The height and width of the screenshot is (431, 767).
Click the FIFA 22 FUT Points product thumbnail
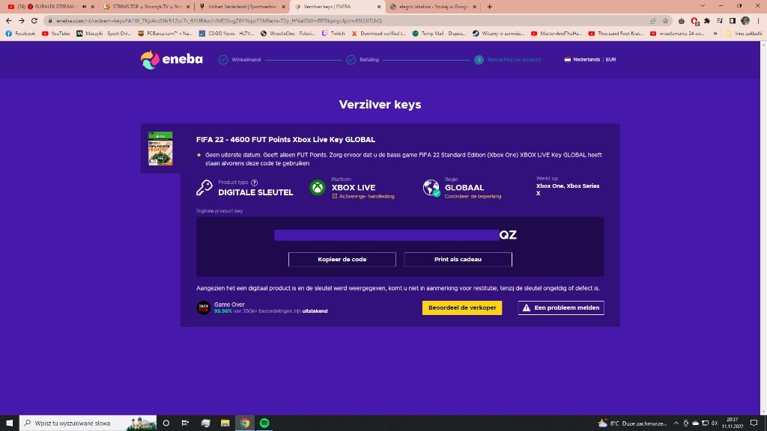[160, 149]
